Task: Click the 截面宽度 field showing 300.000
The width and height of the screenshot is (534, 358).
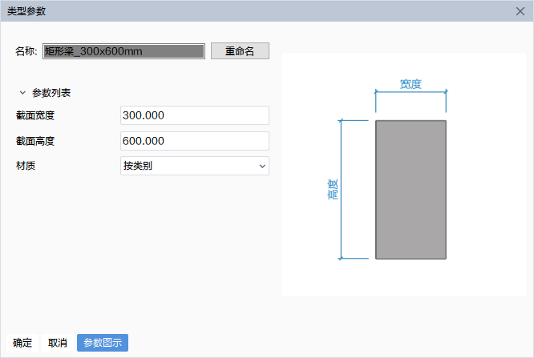Action: (195, 115)
